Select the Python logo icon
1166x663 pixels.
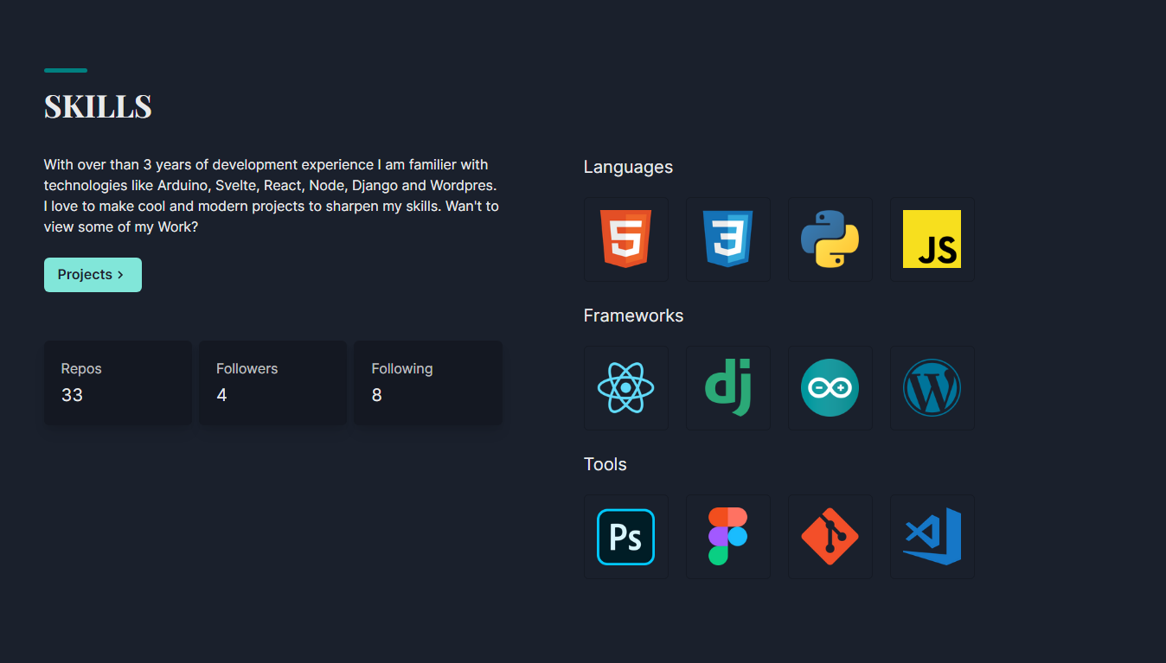(x=830, y=239)
